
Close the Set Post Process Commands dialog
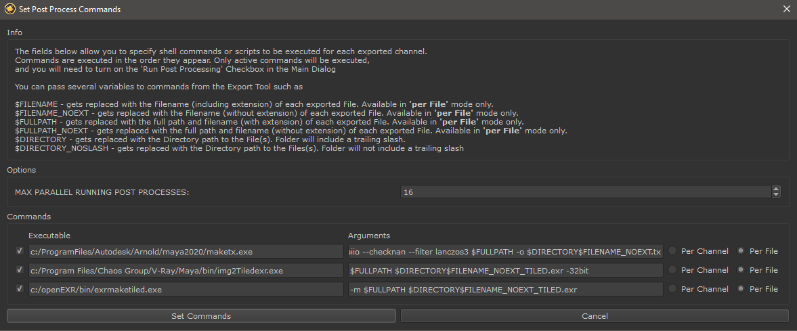pyautogui.click(x=786, y=9)
